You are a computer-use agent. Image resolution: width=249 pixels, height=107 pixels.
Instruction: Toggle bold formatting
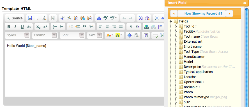pos(9,27)
